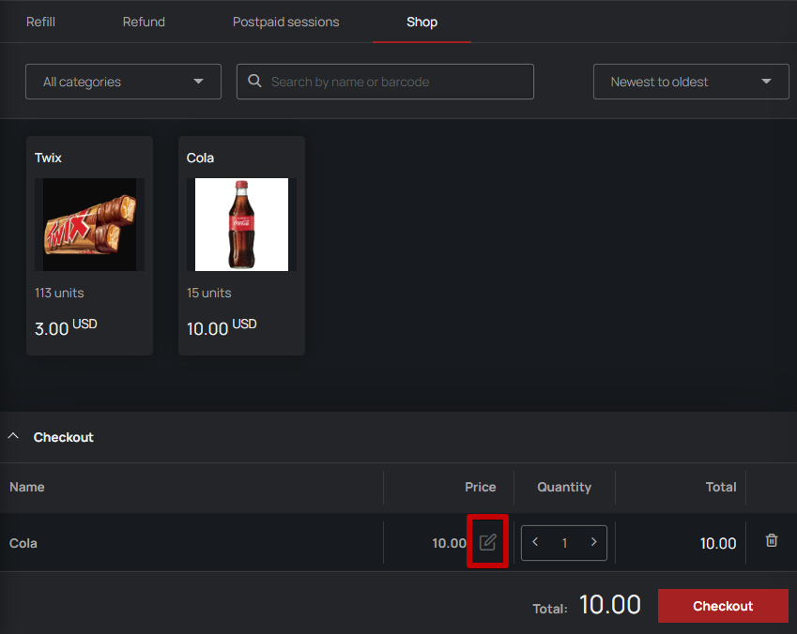Screen dimensions: 797x634
Task: Select the Twix product image
Action: click(x=89, y=224)
